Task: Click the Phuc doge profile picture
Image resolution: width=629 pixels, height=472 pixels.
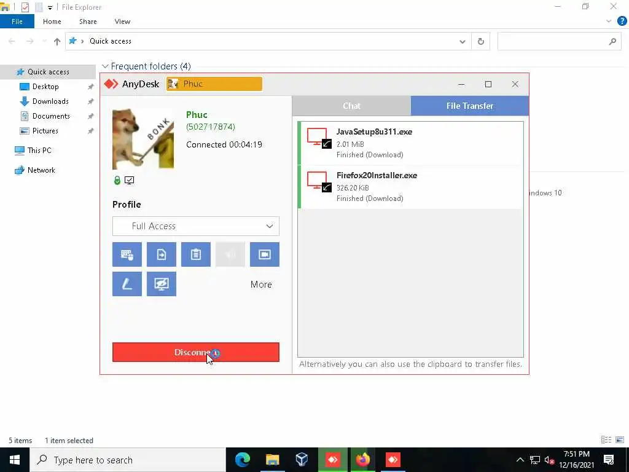Action: coord(143,139)
